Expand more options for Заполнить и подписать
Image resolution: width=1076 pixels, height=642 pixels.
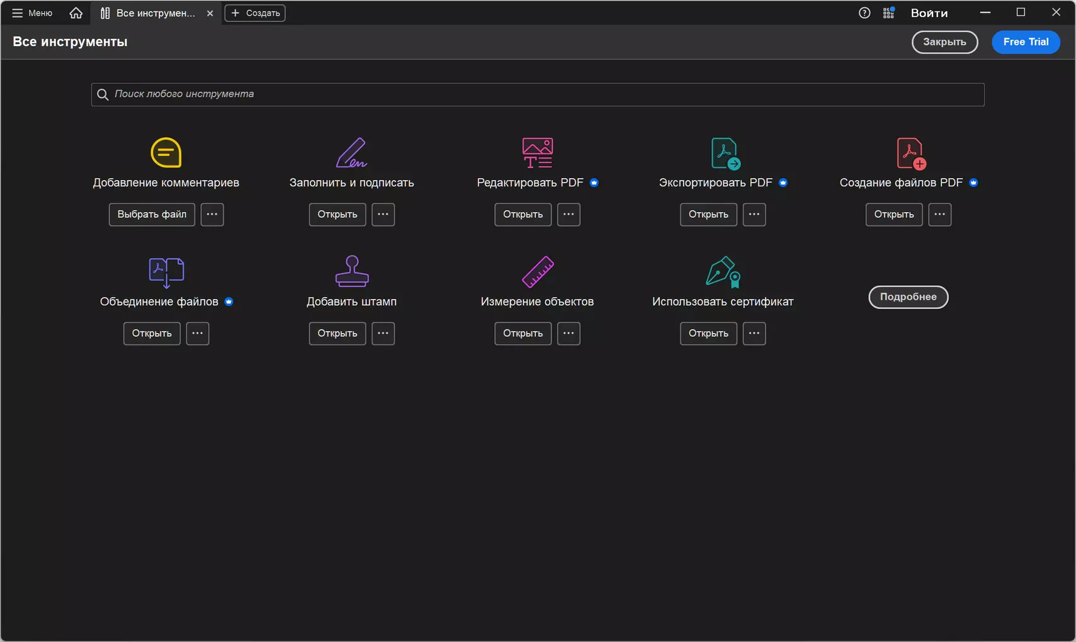(383, 214)
